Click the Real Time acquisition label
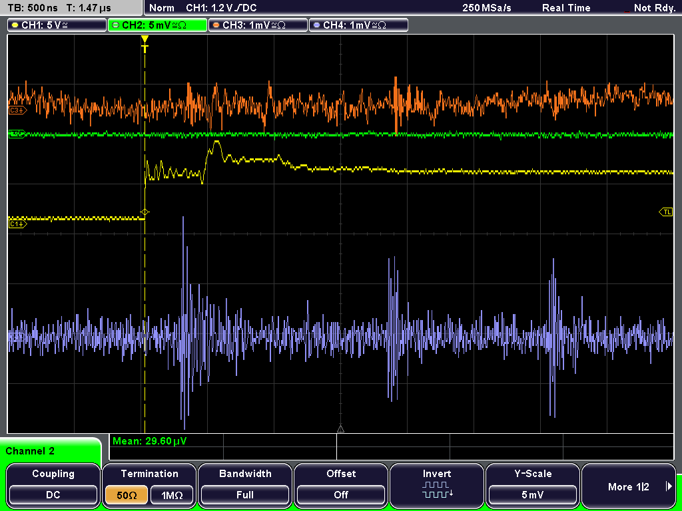 pyautogui.click(x=566, y=8)
